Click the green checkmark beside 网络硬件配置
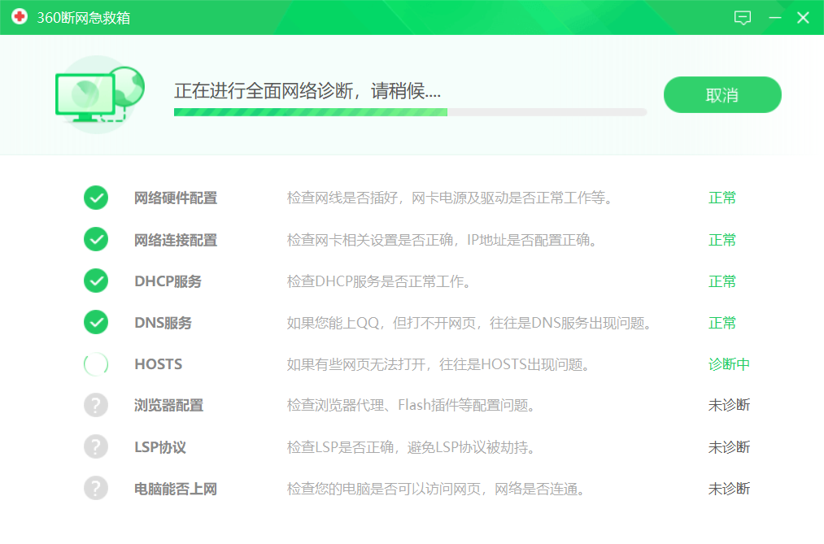This screenshot has height=544, width=824. point(96,198)
